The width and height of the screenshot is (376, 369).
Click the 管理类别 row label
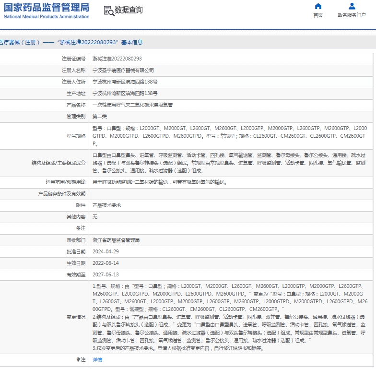[x=76, y=116]
